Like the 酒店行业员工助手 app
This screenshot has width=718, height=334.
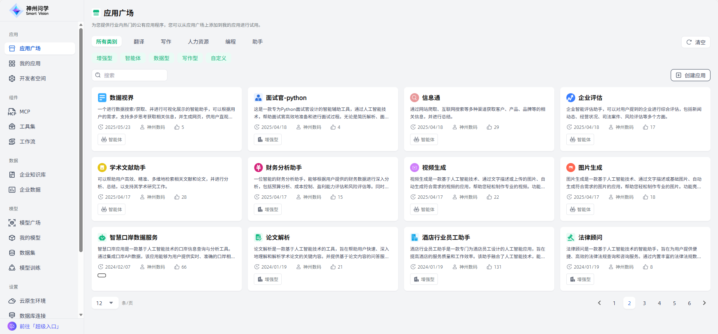[489, 267]
